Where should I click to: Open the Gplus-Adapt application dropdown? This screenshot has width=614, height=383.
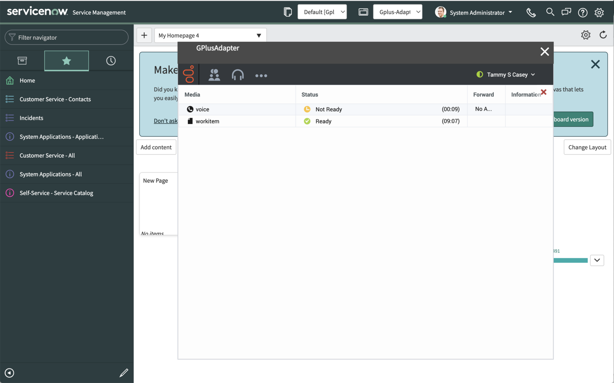click(x=398, y=12)
